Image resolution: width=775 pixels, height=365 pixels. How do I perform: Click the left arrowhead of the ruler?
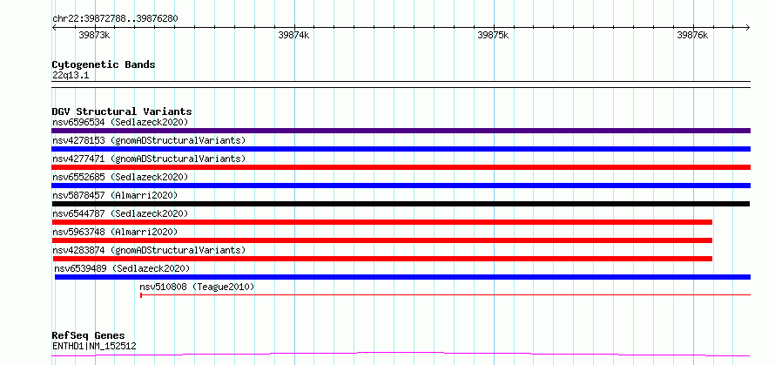[x=54, y=27]
